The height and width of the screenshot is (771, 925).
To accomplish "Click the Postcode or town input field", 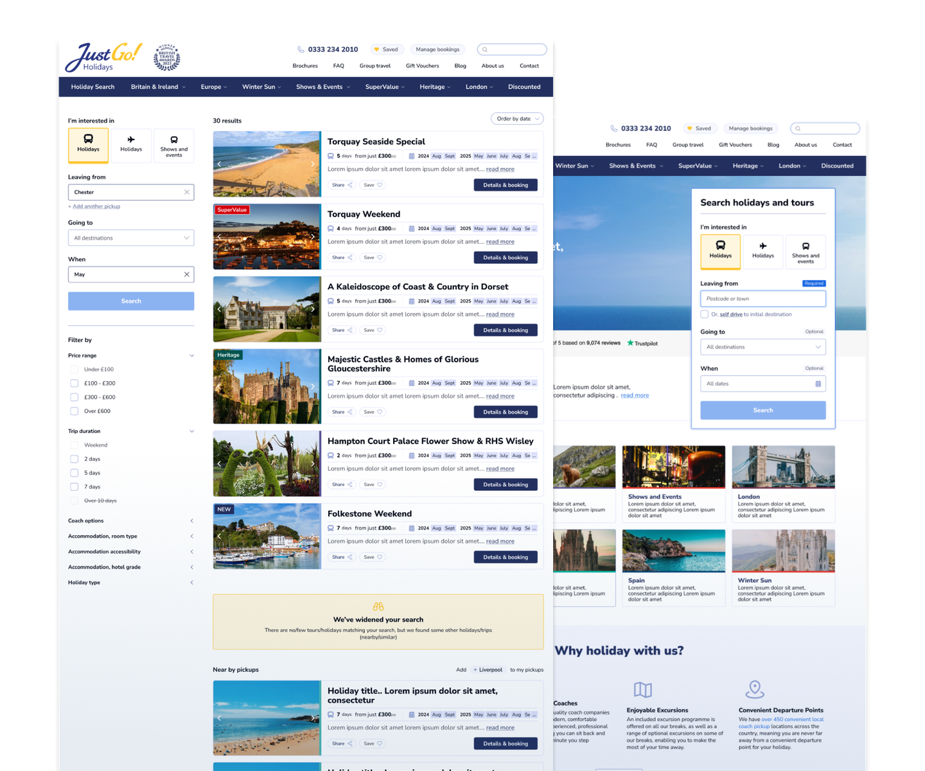I will click(x=762, y=299).
